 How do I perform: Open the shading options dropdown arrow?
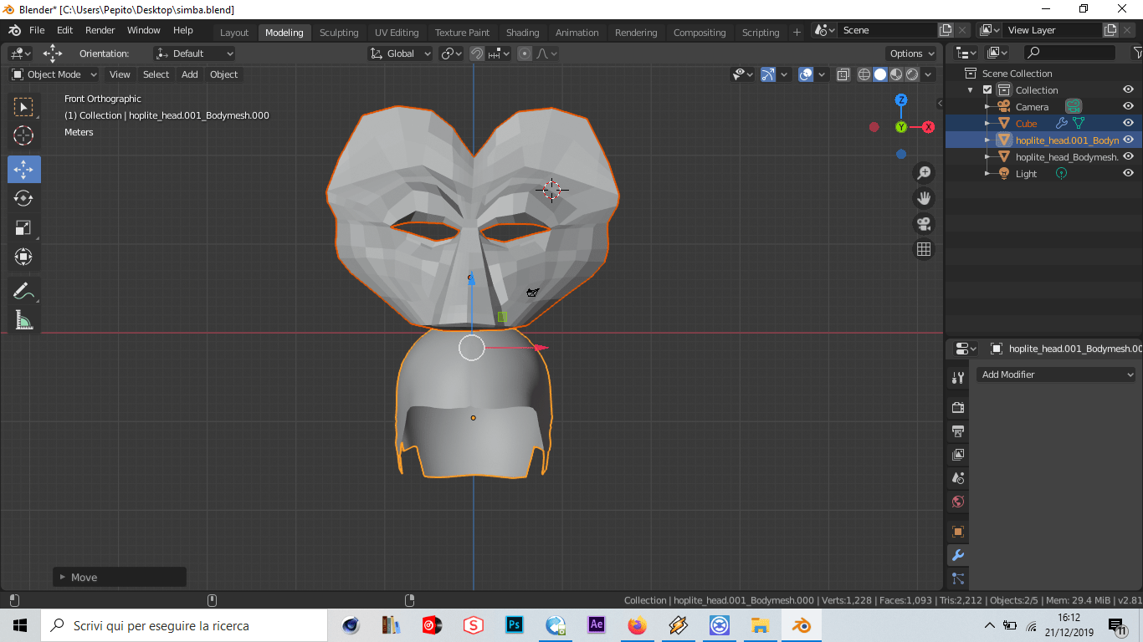(929, 74)
